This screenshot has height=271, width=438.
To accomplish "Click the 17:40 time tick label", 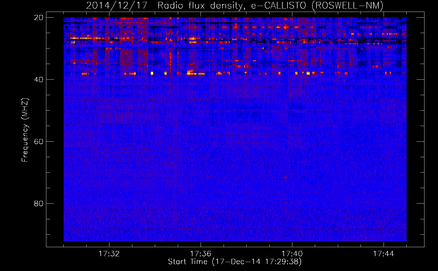I will pyautogui.click(x=292, y=254).
